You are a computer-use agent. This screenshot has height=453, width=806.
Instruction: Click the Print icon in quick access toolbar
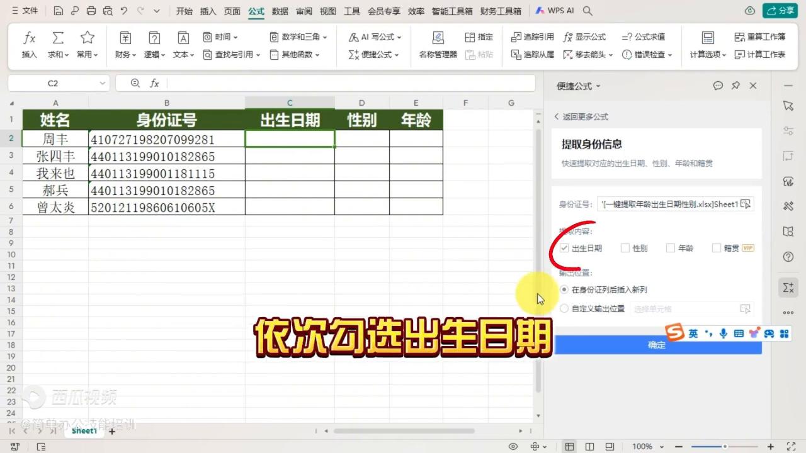91,11
